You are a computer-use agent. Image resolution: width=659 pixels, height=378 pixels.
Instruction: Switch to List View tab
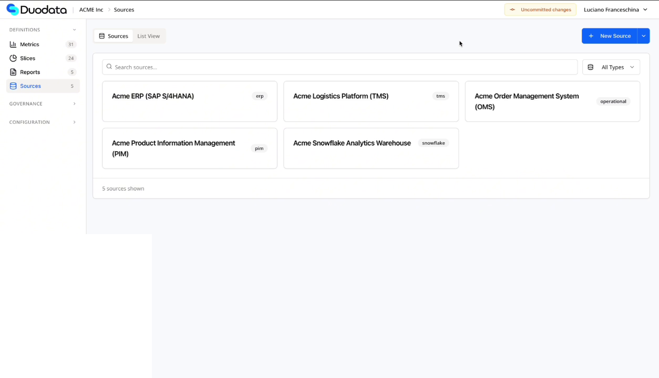(x=148, y=36)
